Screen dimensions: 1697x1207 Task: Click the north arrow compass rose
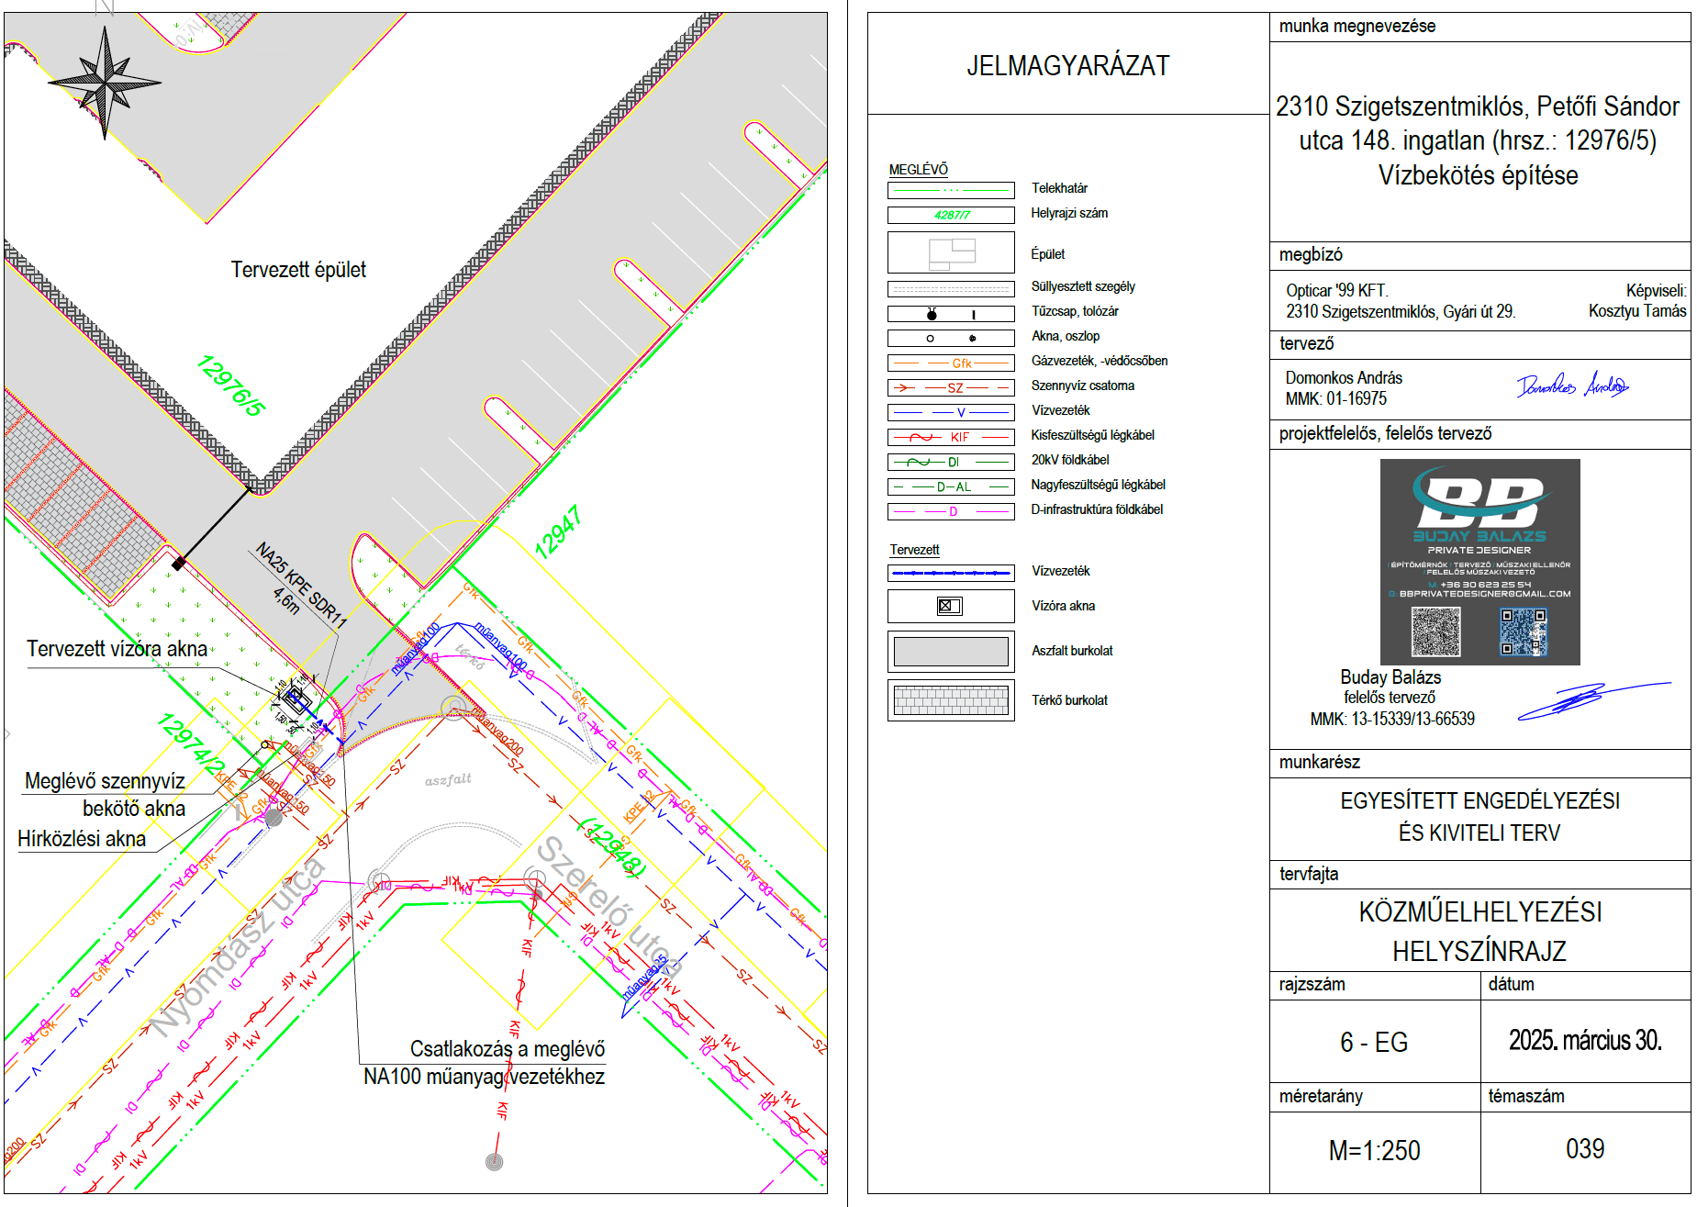click(x=105, y=83)
